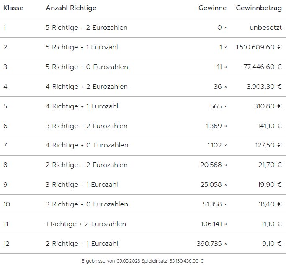This screenshot has height=268, width=286.
Task: Click the unbesetzt prize cell
Action: click(x=265, y=28)
